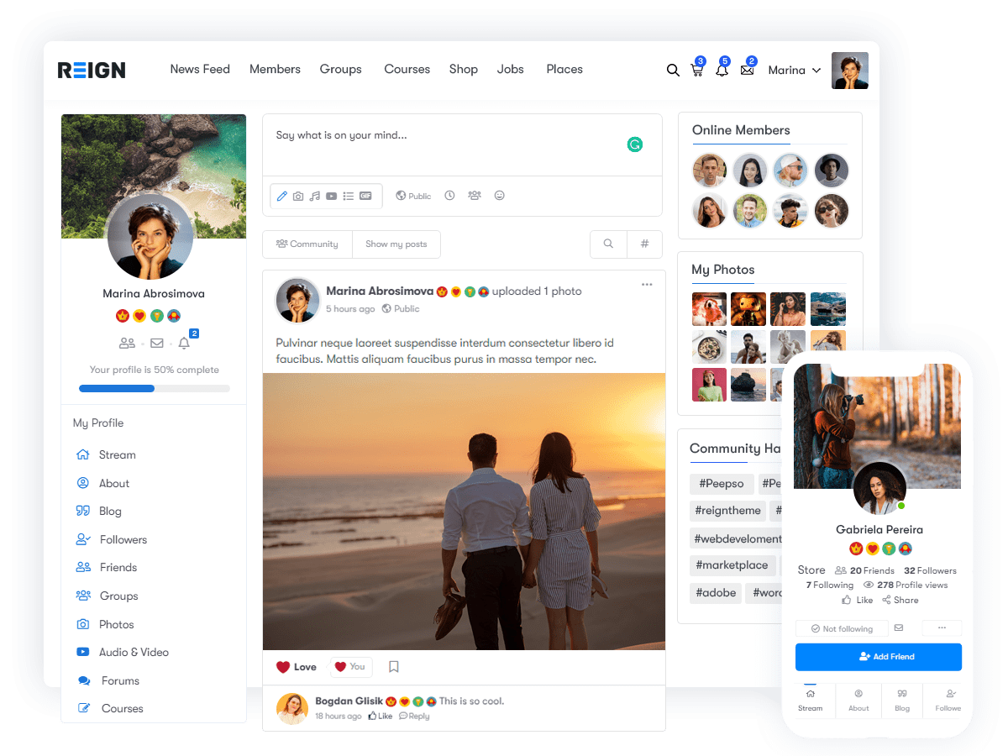Viewport: 1008px width, 756px height.
Task: Click the schedule clock icon in postbox
Action: click(x=449, y=196)
